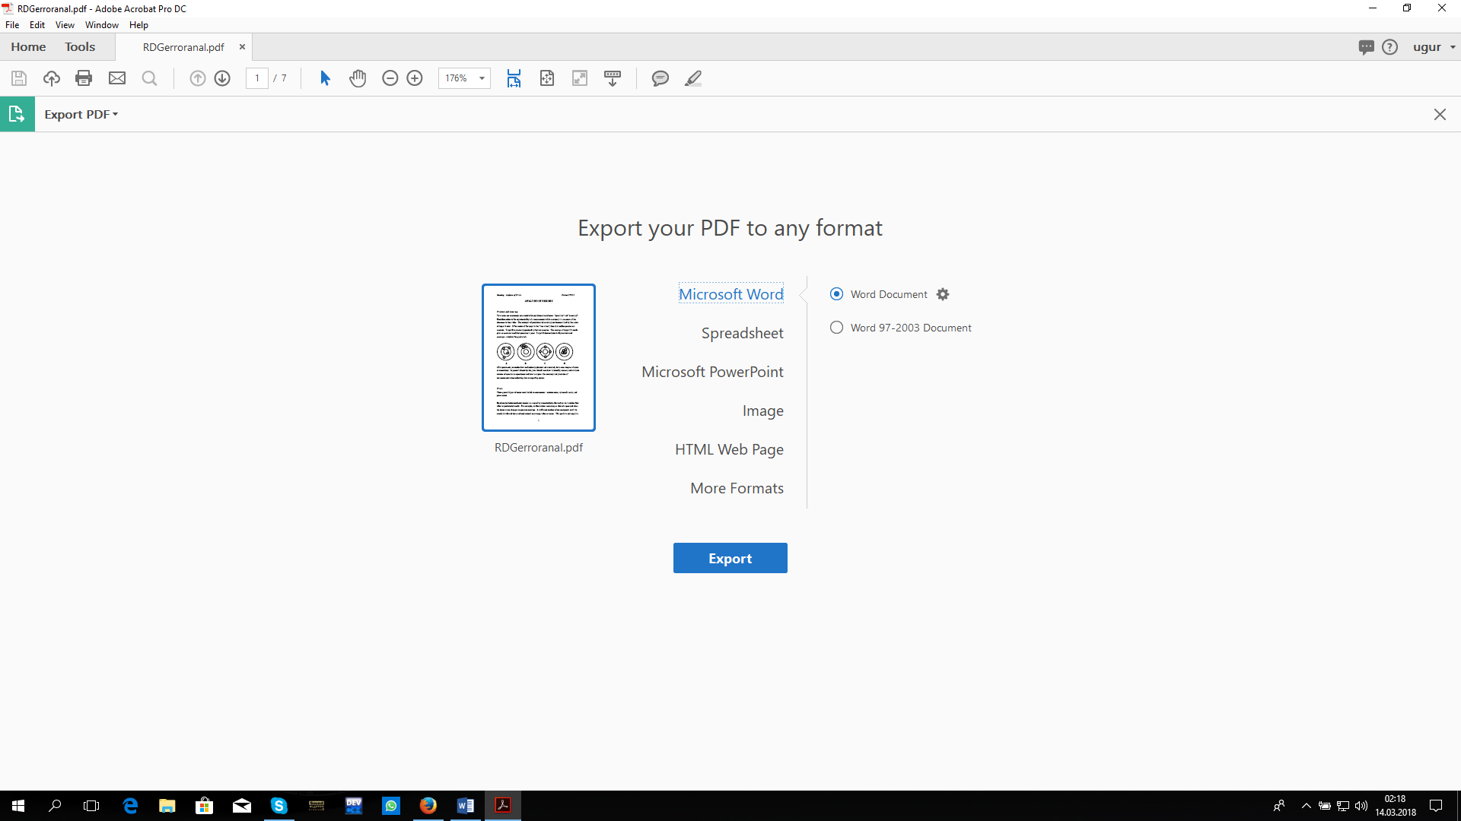1461x821 pixels.
Task: Click the Send file by email icon
Action: [117, 78]
